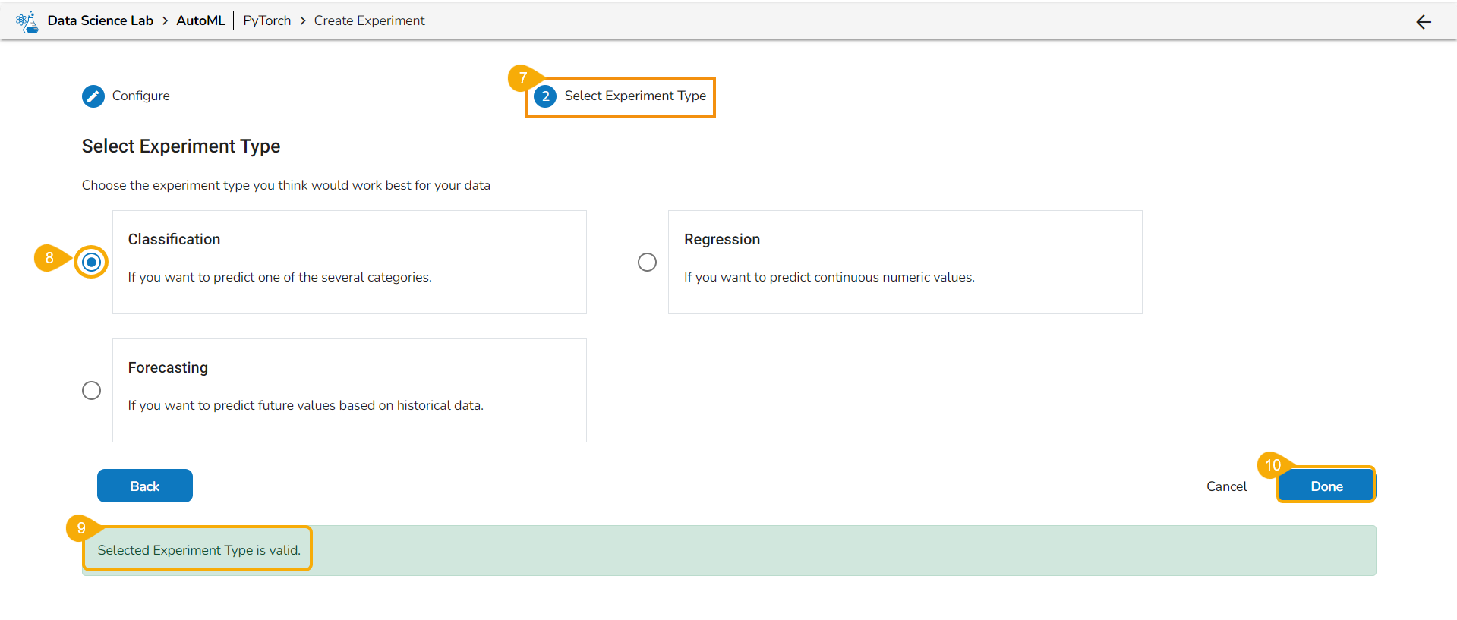Click the step 2 circle icon
This screenshot has height=620, width=1457.
(x=545, y=96)
